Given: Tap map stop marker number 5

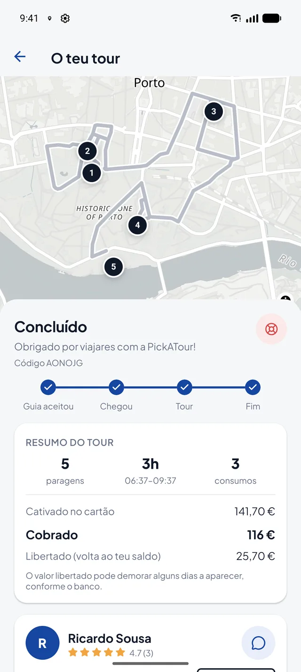Looking at the screenshot, I should [x=113, y=267].
